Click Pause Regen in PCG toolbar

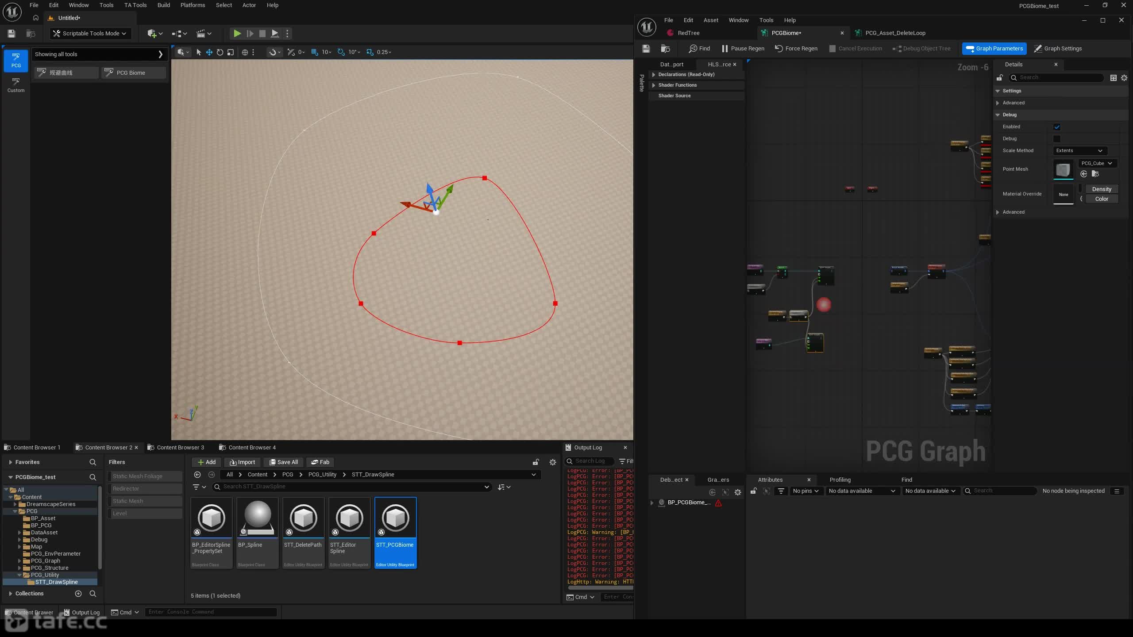coord(743,49)
